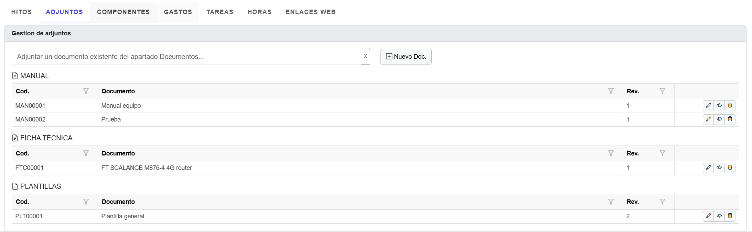The width and height of the screenshot is (752, 232).
Task: Open Rev. filter in PLANTILLAS table
Action: click(662, 202)
